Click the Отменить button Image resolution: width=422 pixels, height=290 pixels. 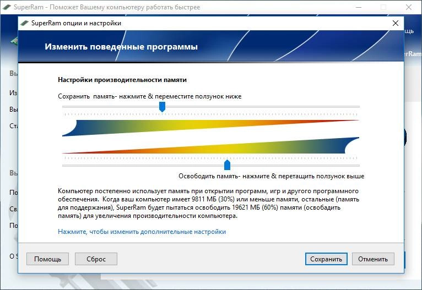pos(373,259)
